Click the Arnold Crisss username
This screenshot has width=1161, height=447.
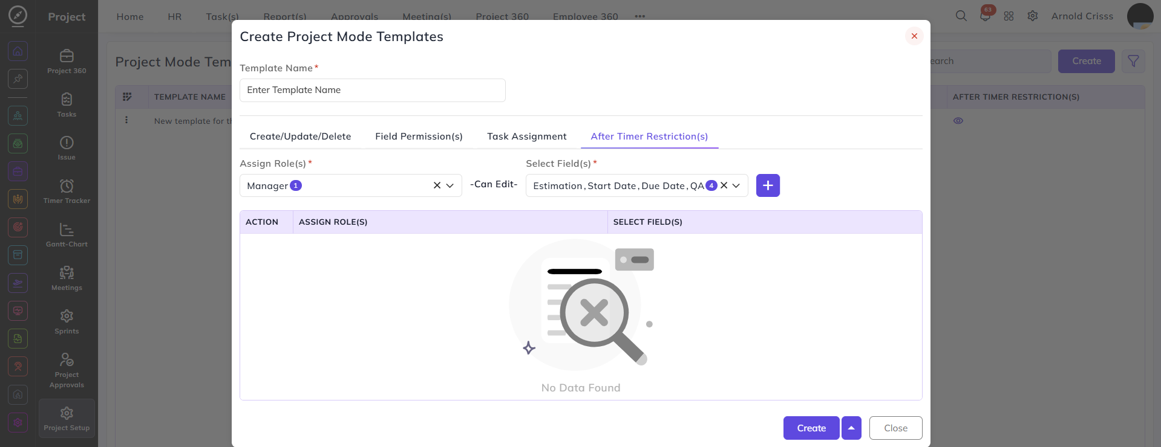coord(1082,16)
